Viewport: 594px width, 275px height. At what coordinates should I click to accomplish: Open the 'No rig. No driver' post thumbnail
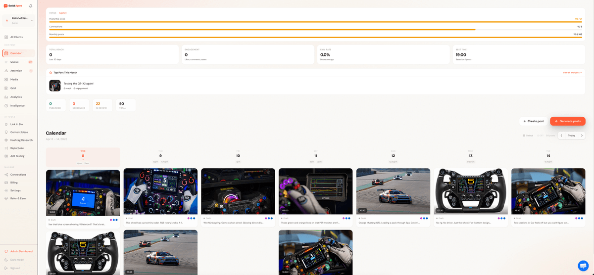[x=471, y=192]
